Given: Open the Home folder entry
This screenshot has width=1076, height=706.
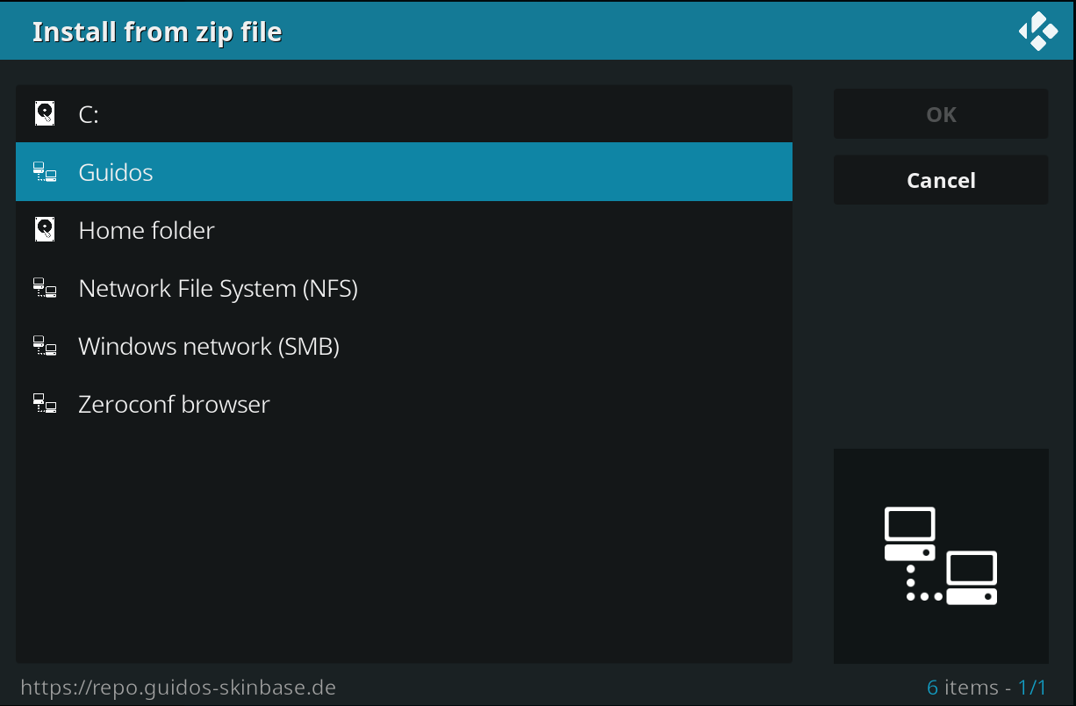Looking at the screenshot, I should [404, 230].
